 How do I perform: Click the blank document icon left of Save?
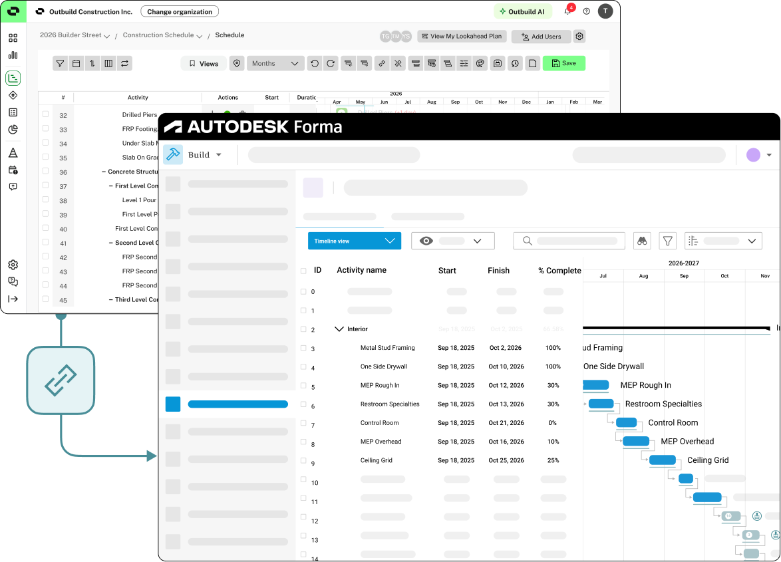[x=532, y=64]
